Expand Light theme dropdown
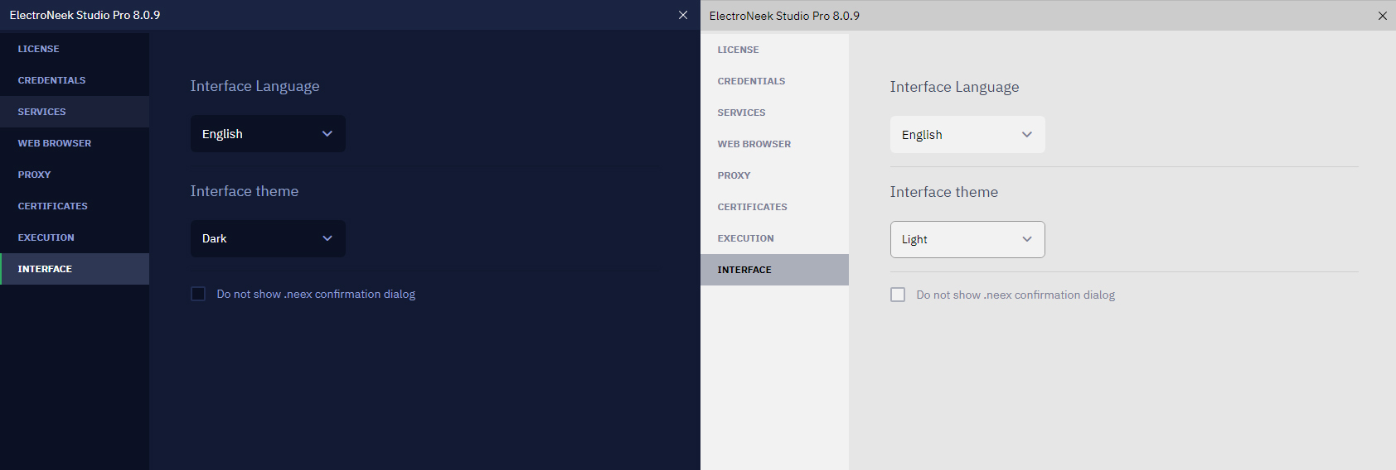 coord(967,239)
